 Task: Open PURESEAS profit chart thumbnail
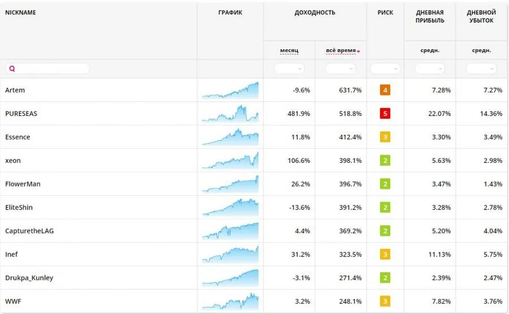tap(230, 113)
